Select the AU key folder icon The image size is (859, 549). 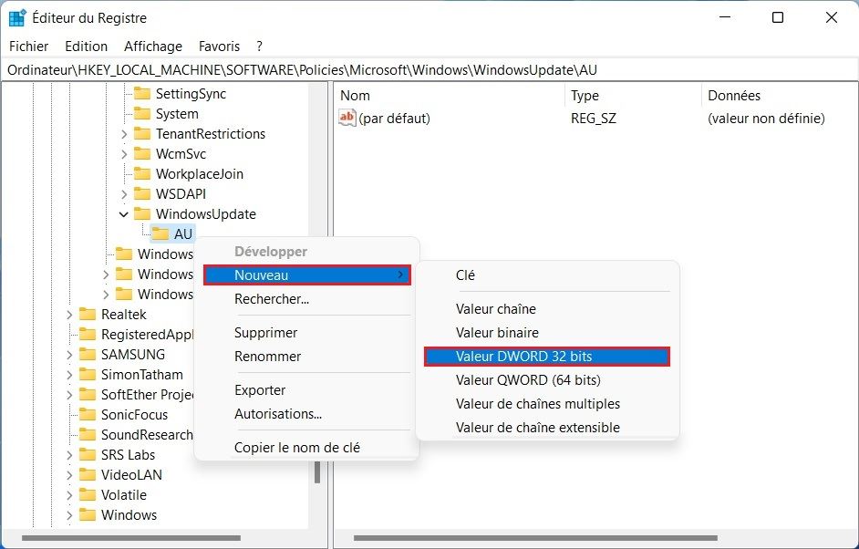click(160, 234)
